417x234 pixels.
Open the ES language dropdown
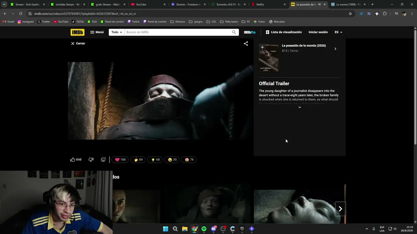tap(338, 32)
